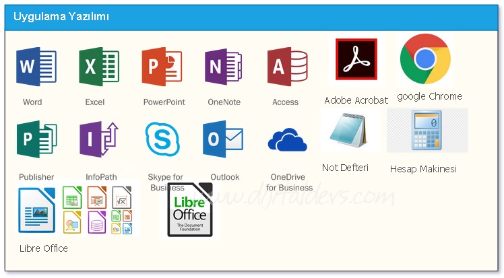Click the Adobe Acrobat icon

[356, 61]
